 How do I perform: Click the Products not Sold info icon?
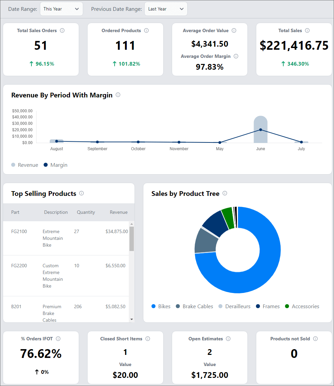[x=315, y=339]
